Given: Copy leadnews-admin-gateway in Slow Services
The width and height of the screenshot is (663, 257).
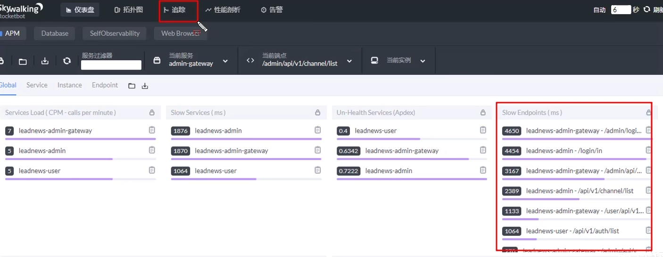Looking at the screenshot, I should [318, 150].
